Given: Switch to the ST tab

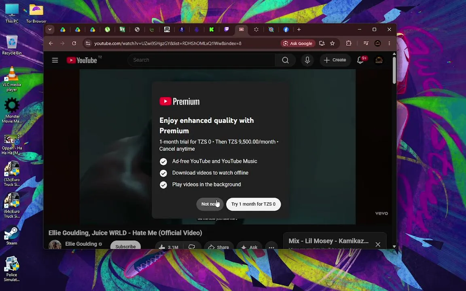Looking at the screenshot, I should coord(122,30).
